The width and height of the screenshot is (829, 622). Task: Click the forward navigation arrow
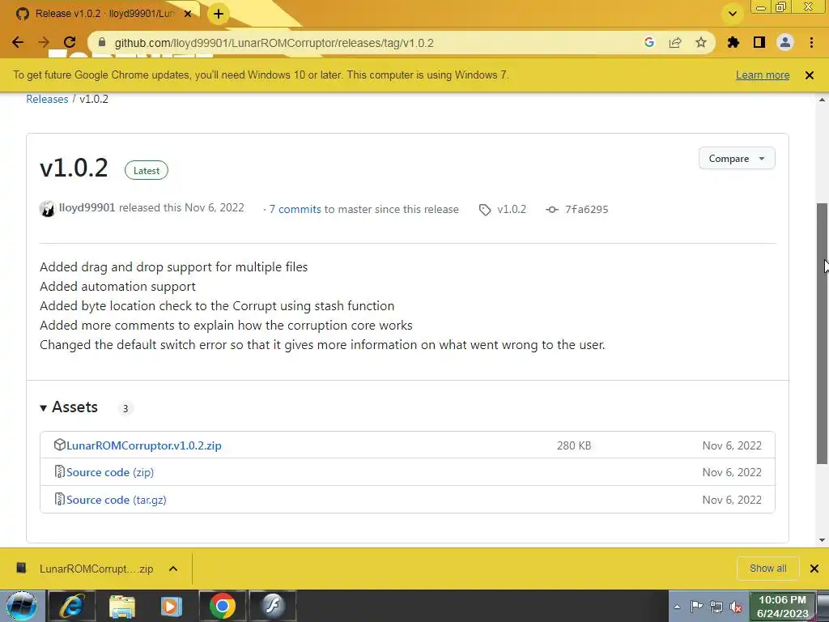pos(44,42)
